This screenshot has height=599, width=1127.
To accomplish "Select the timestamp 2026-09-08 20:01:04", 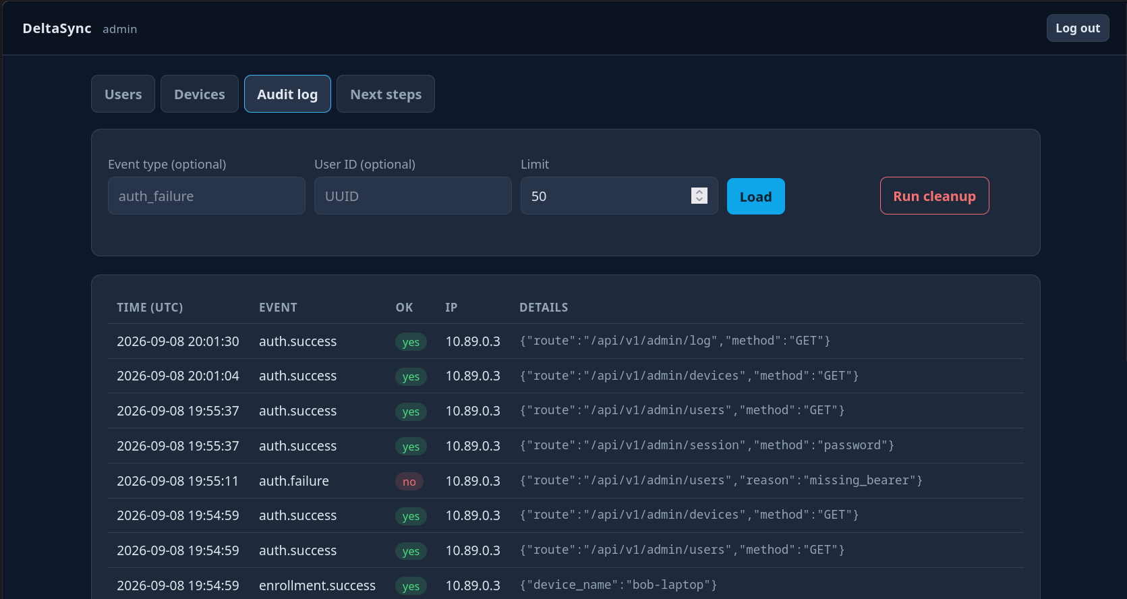I will click(x=178, y=376).
